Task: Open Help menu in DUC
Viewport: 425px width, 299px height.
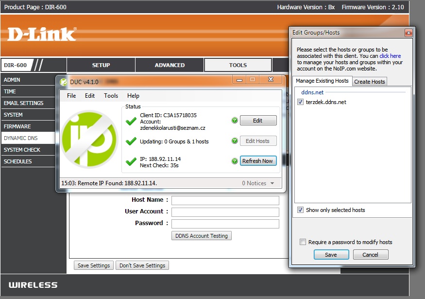Action: 133,96
